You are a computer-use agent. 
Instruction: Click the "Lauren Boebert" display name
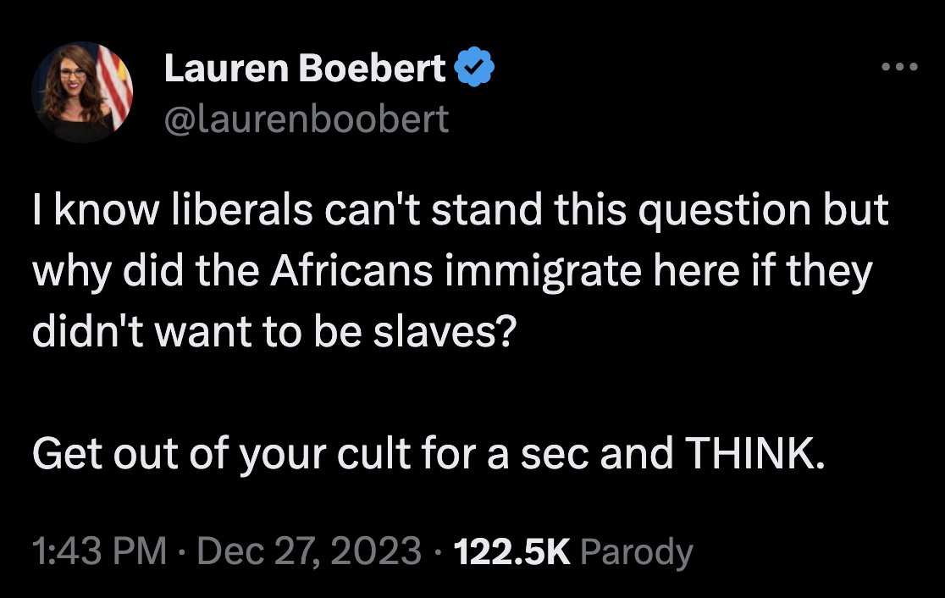(305, 69)
